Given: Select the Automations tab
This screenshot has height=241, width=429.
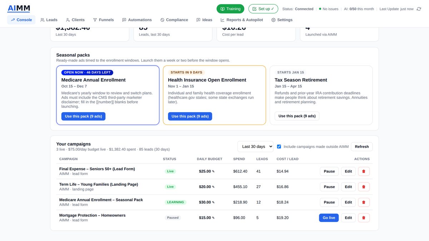Looking at the screenshot, I should [137, 20].
